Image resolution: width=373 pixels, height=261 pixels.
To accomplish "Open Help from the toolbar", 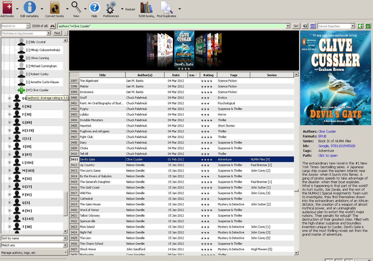I will coord(94,7).
